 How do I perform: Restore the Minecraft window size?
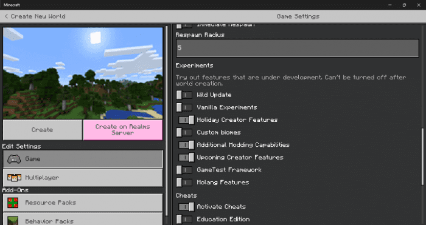[x=404, y=5]
